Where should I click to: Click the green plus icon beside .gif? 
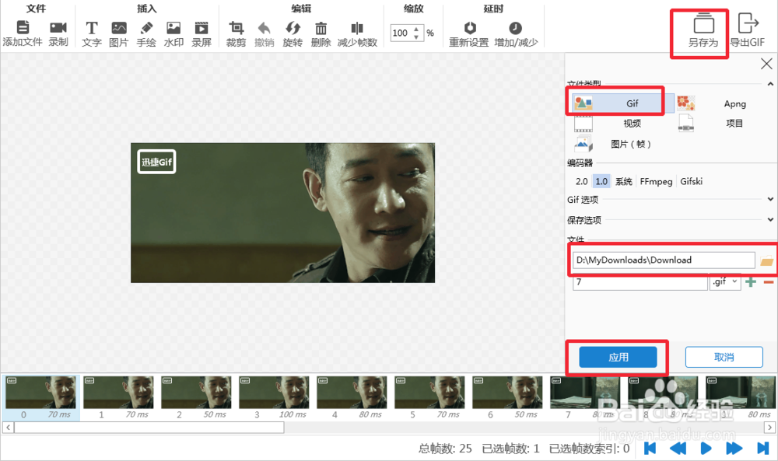click(751, 282)
